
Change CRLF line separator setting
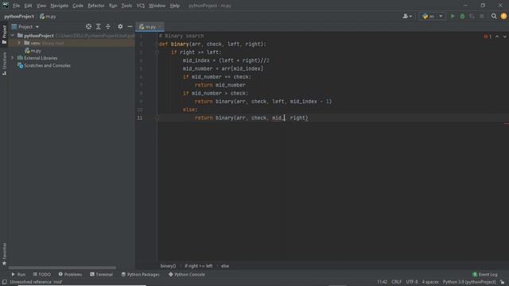pyautogui.click(x=396, y=282)
